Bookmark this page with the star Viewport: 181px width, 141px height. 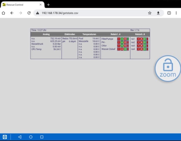pos(150,13)
